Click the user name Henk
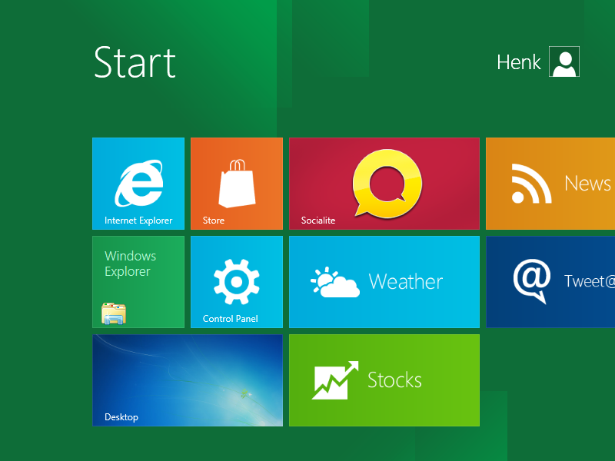The height and width of the screenshot is (461, 615). pos(519,62)
